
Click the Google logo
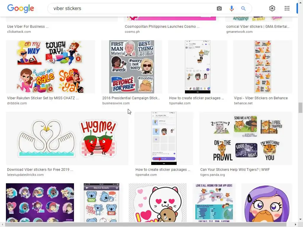tap(20, 9)
